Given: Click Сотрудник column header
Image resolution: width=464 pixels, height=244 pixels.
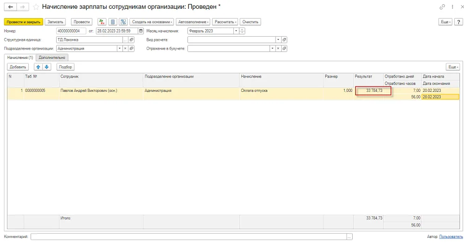Looking at the screenshot, I should tap(101, 77).
